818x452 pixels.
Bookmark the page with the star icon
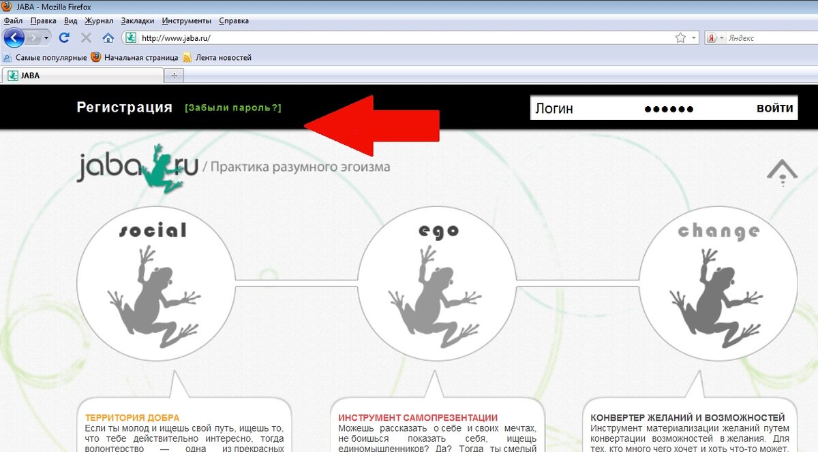tap(680, 38)
